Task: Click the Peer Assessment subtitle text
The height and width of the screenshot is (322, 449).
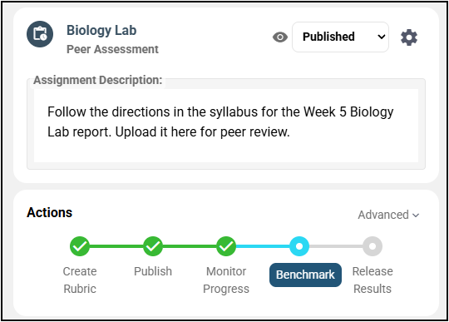Action: pos(112,49)
